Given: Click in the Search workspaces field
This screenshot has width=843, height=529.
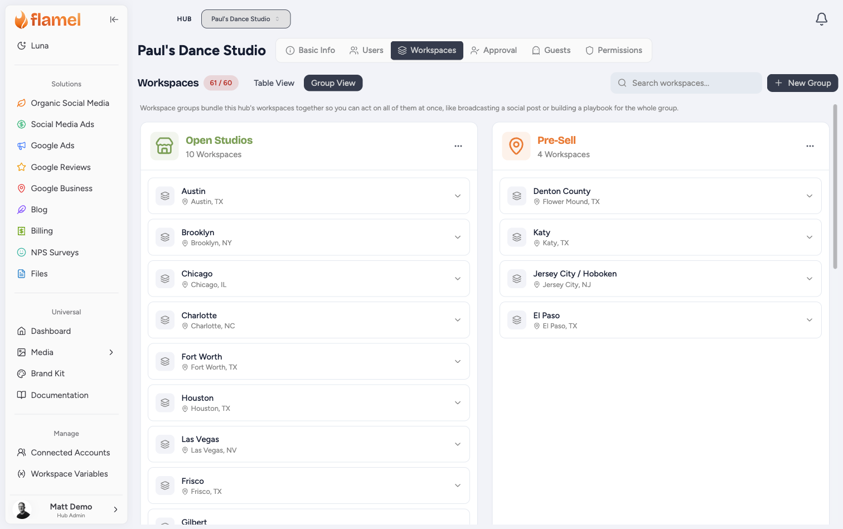Looking at the screenshot, I should click(x=686, y=83).
